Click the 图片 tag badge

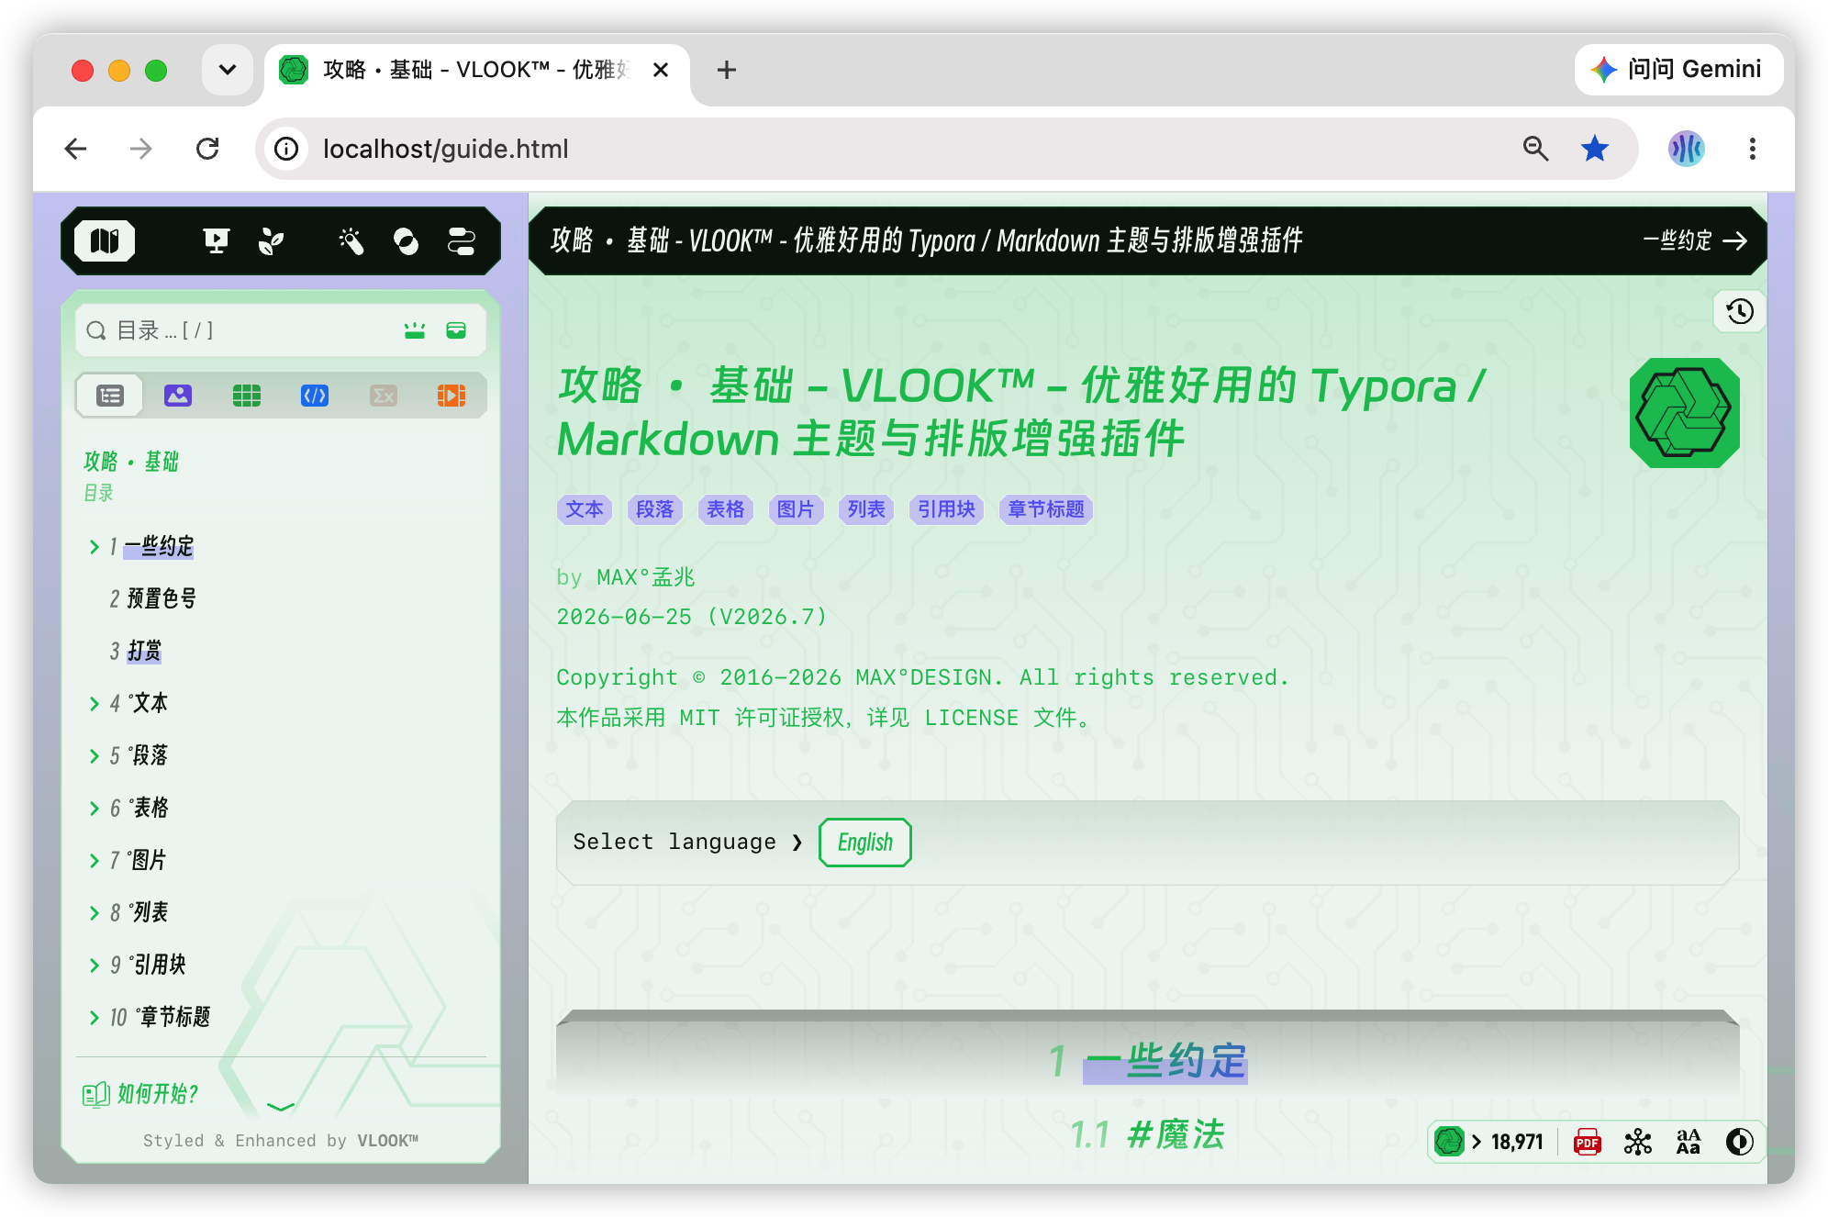pyautogui.click(x=796, y=509)
